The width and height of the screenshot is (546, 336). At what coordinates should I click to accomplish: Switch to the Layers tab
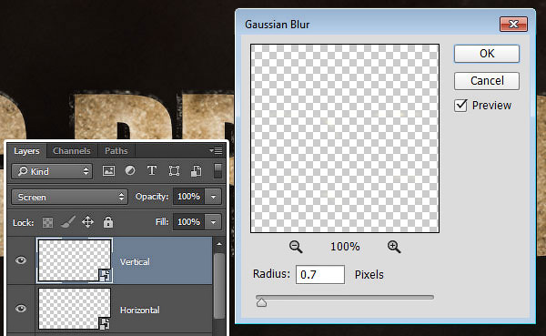tap(26, 151)
